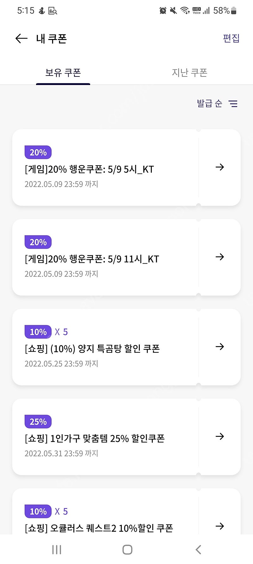The height and width of the screenshot is (564, 253).
Task: Tap the 편집 edit button
Action: (x=231, y=38)
